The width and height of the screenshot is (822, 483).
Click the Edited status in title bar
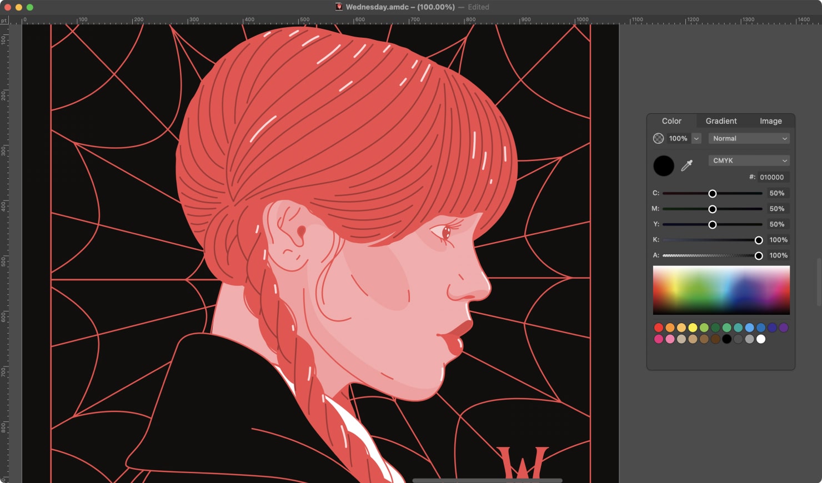click(x=478, y=7)
